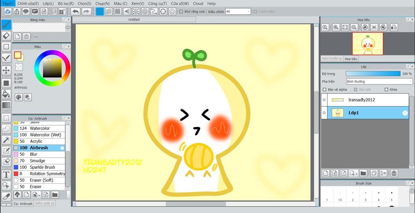
Task: Open the add layer dropdown arrow
Action: [x=357, y=174]
